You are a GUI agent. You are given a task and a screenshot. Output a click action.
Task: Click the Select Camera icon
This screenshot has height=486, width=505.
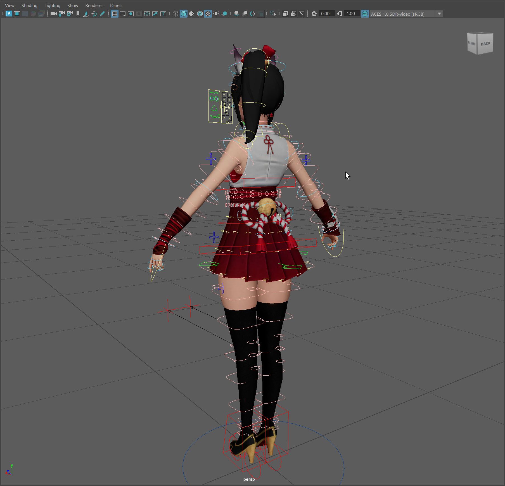point(53,14)
